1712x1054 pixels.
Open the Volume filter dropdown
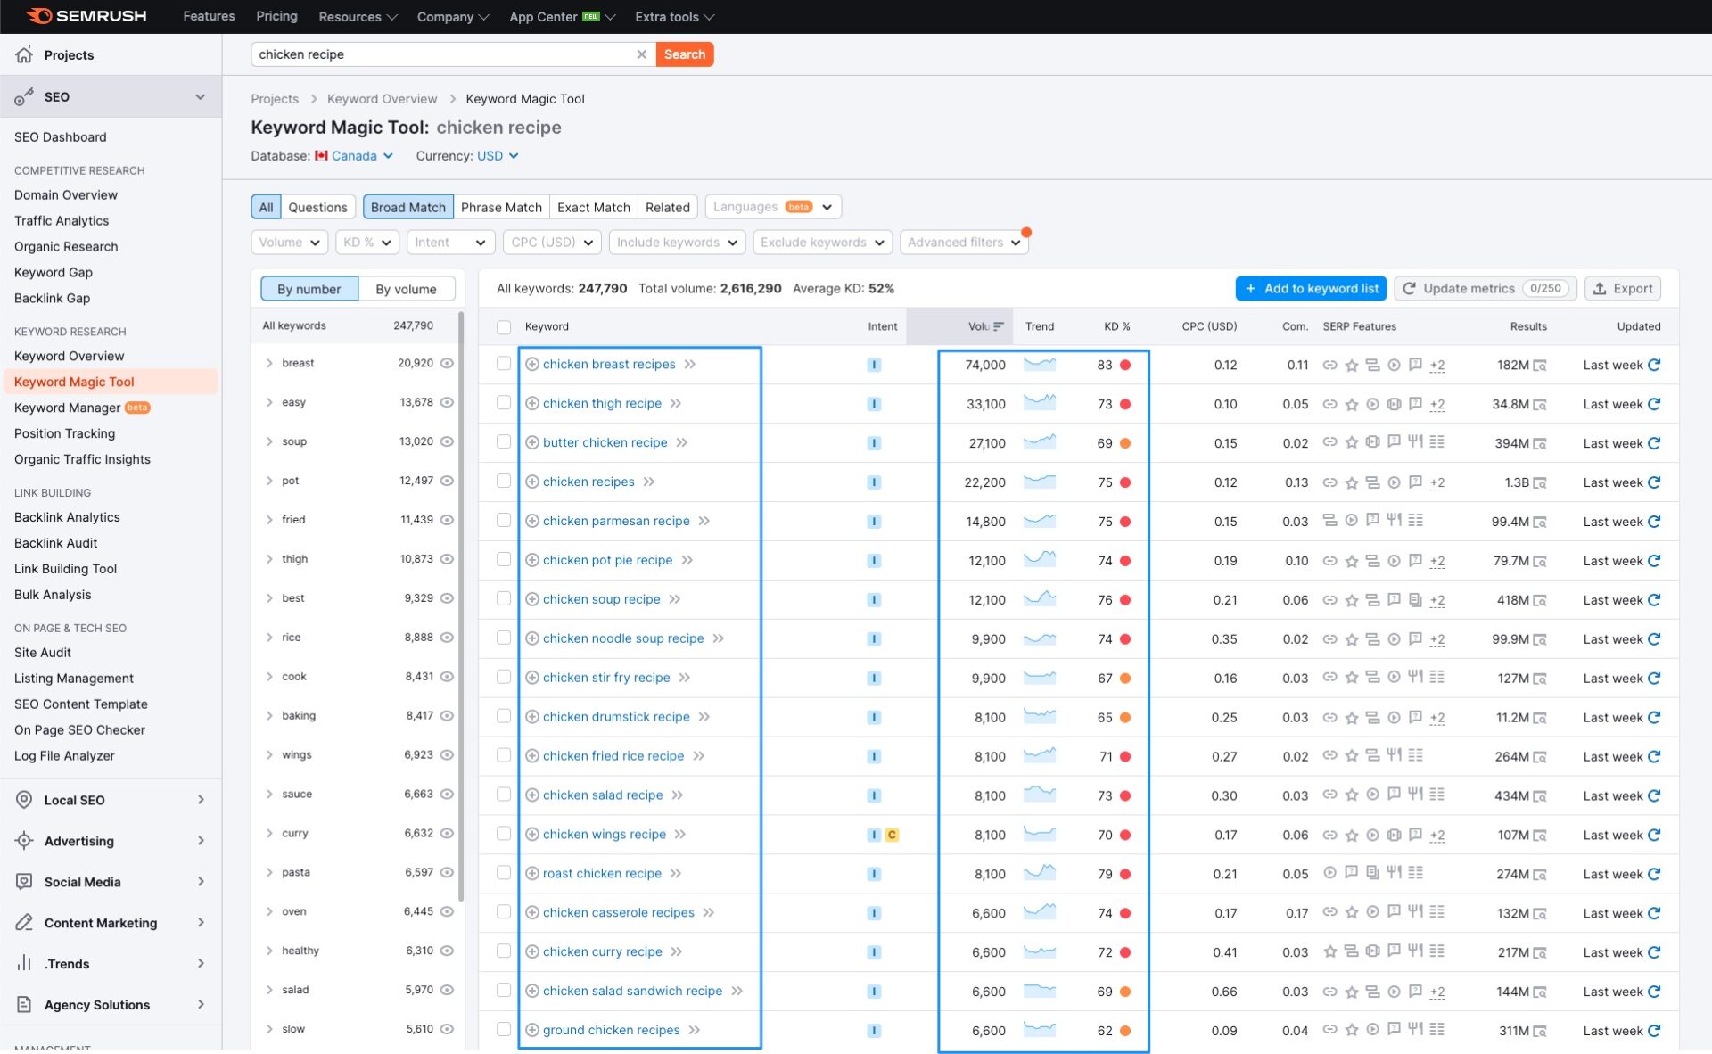pos(290,243)
